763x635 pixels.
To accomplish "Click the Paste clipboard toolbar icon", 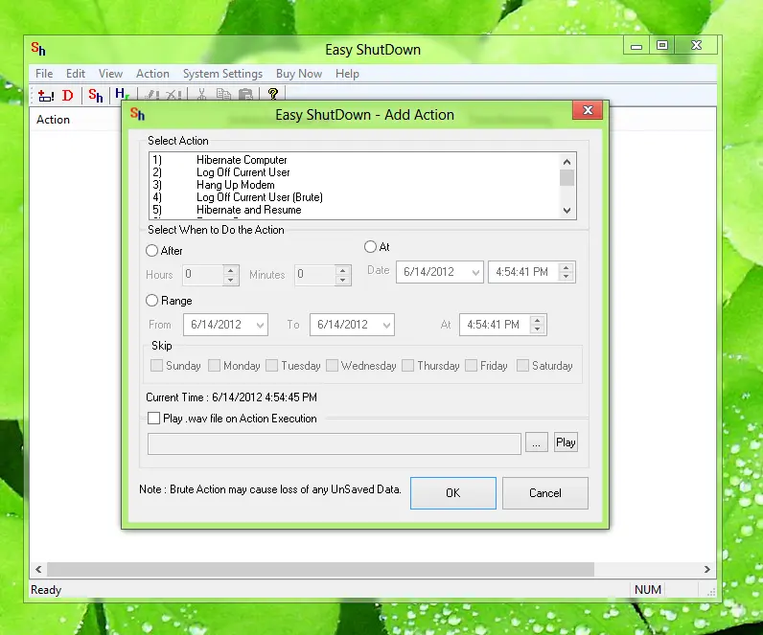I will point(245,94).
